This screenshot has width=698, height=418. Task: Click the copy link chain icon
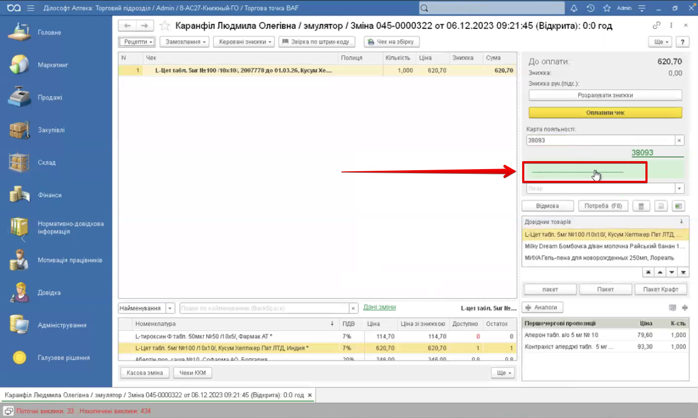pos(657,26)
